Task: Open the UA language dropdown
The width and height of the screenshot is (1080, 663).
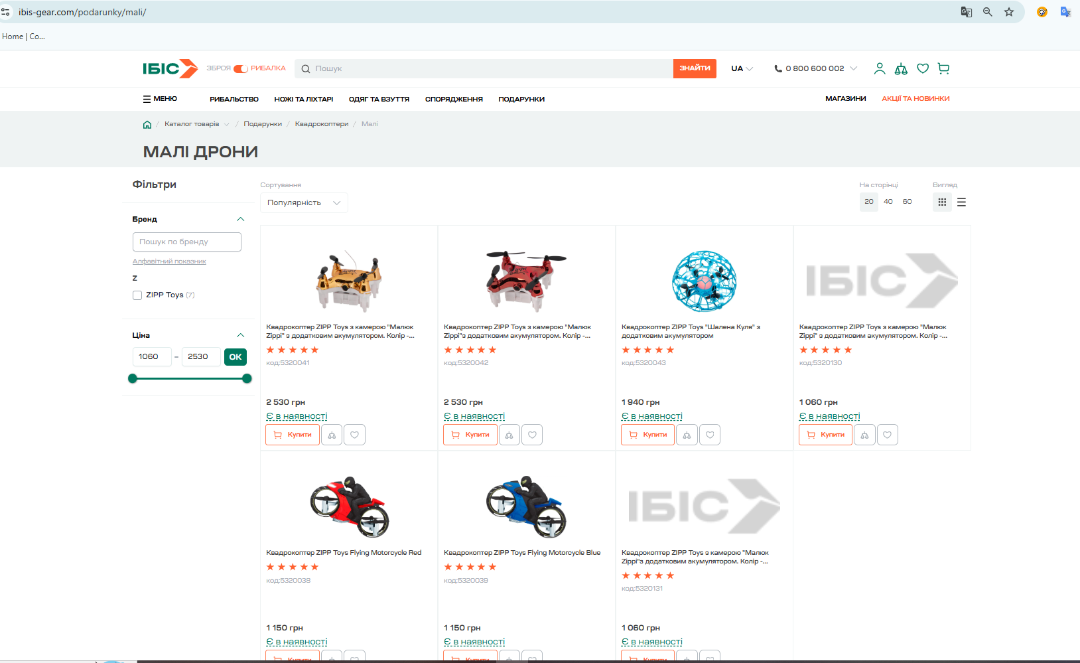Action: pyautogui.click(x=742, y=68)
